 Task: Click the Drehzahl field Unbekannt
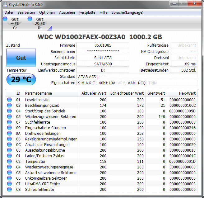tap(184, 58)
